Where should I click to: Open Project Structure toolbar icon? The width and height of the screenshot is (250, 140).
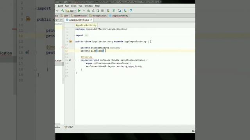tap(120, 10)
